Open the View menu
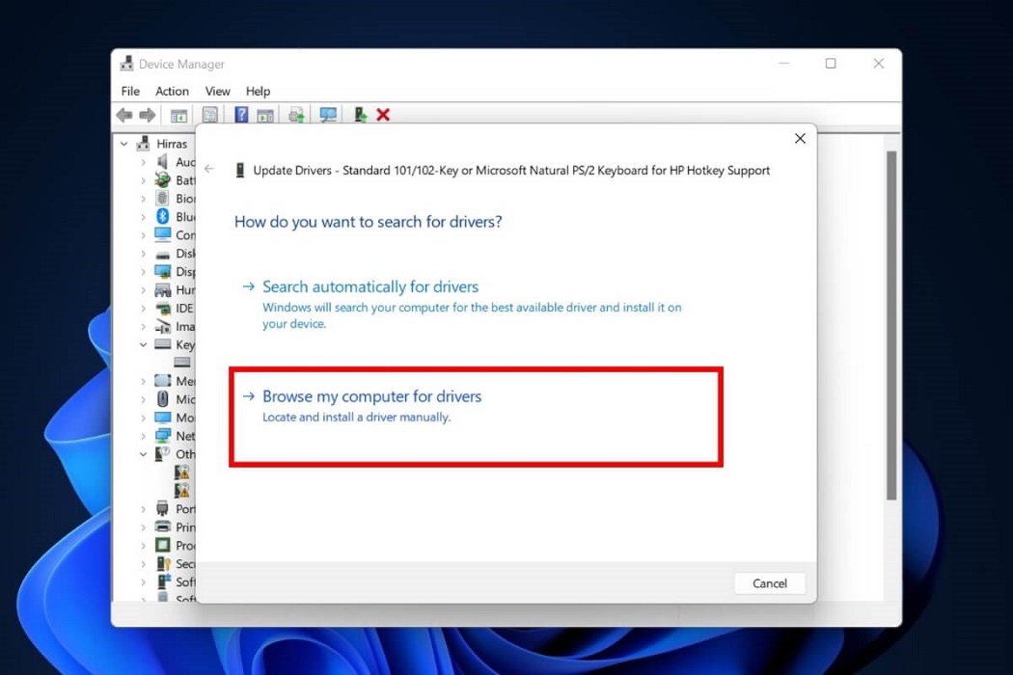1013x675 pixels. pos(217,91)
